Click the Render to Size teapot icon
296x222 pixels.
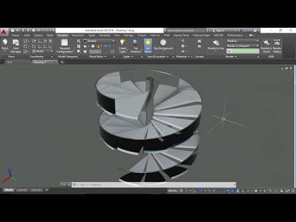(x=216, y=43)
